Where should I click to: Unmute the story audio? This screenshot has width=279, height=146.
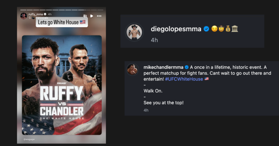(85, 16)
